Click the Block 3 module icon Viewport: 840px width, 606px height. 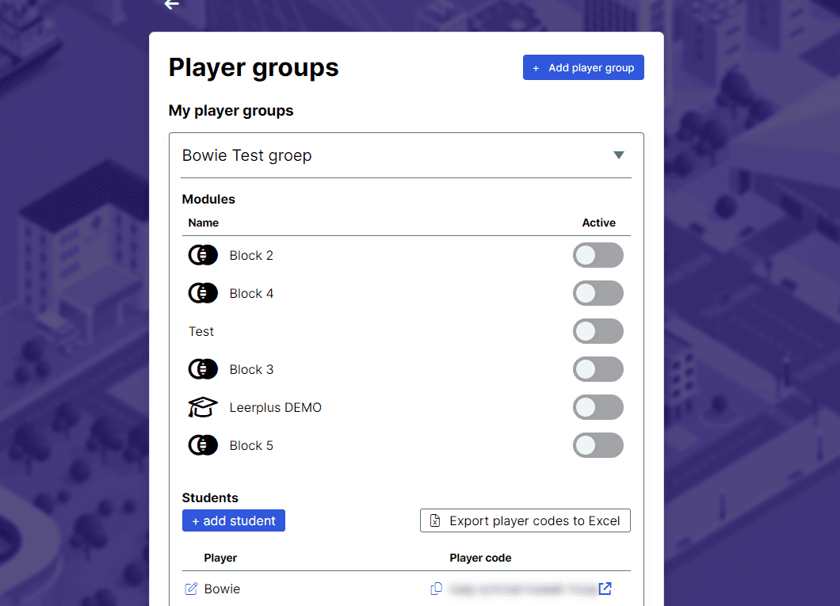pos(203,369)
